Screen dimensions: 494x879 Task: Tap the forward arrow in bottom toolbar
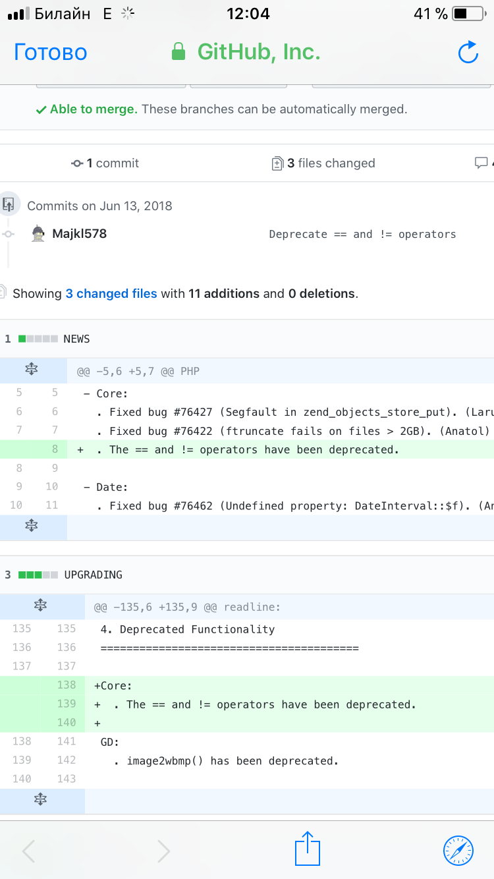[x=163, y=851]
